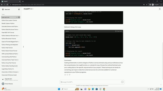Open the Chrome three-dot menu
This screenshot has width=163, height=91.
(x=161, y=5)
